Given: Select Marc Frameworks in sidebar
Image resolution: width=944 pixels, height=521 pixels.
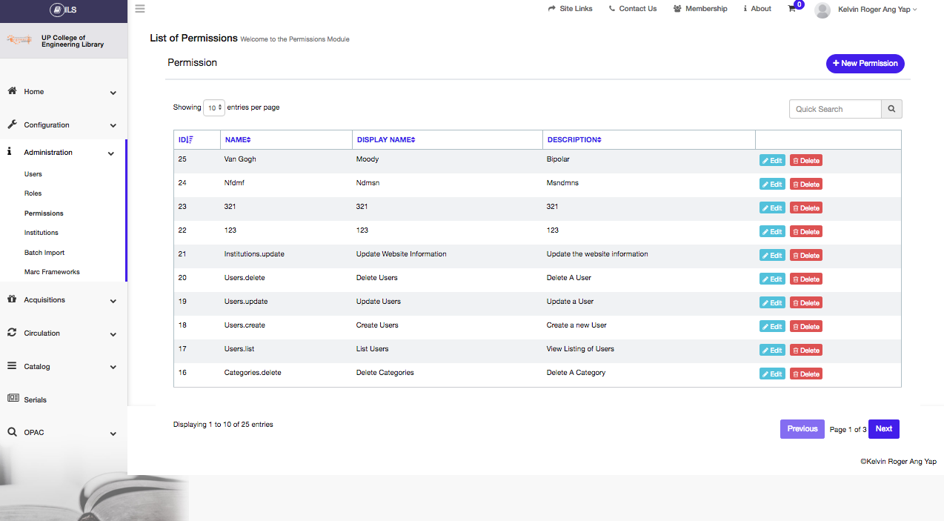Looking at the screenshot, I should pyautogui.click(x=52, y=272).
